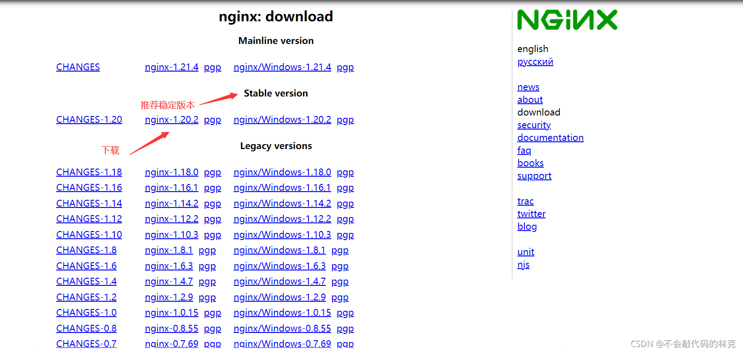743x352 pixels.
Task: Open the mainline CHANGES link
Action: 78,67
